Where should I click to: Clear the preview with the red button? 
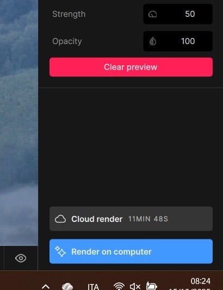point(131,67)
